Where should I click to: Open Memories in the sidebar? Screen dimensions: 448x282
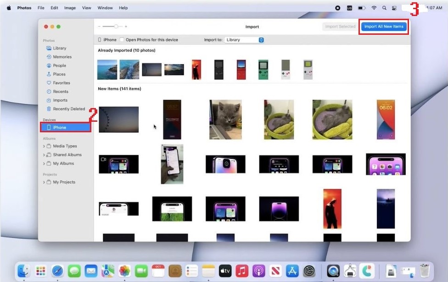click(62, 57)
